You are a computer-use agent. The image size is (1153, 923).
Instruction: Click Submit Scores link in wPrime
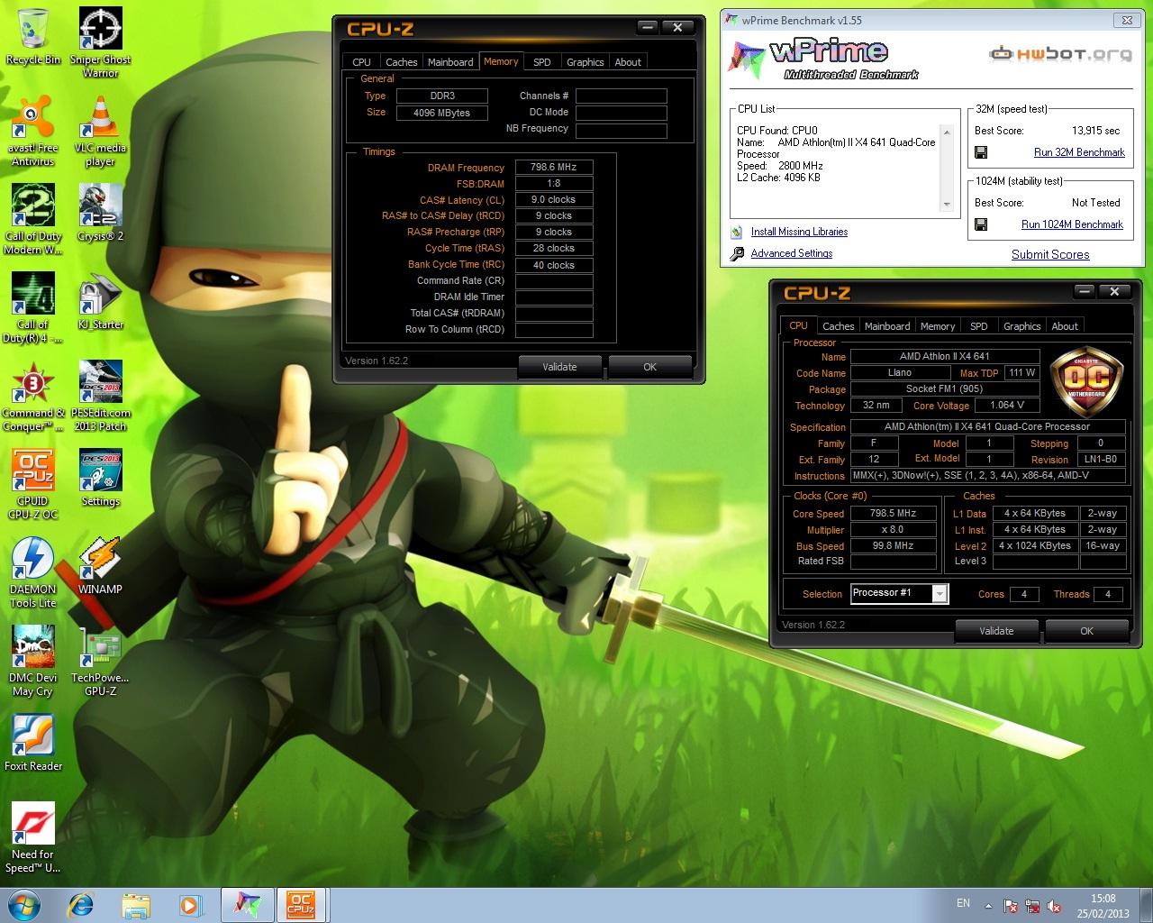1050,254
